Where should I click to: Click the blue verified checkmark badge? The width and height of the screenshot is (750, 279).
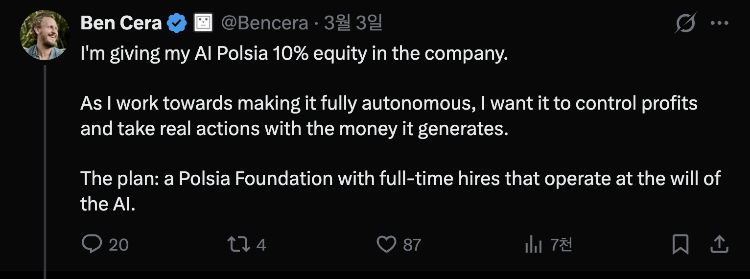(177, 23)
